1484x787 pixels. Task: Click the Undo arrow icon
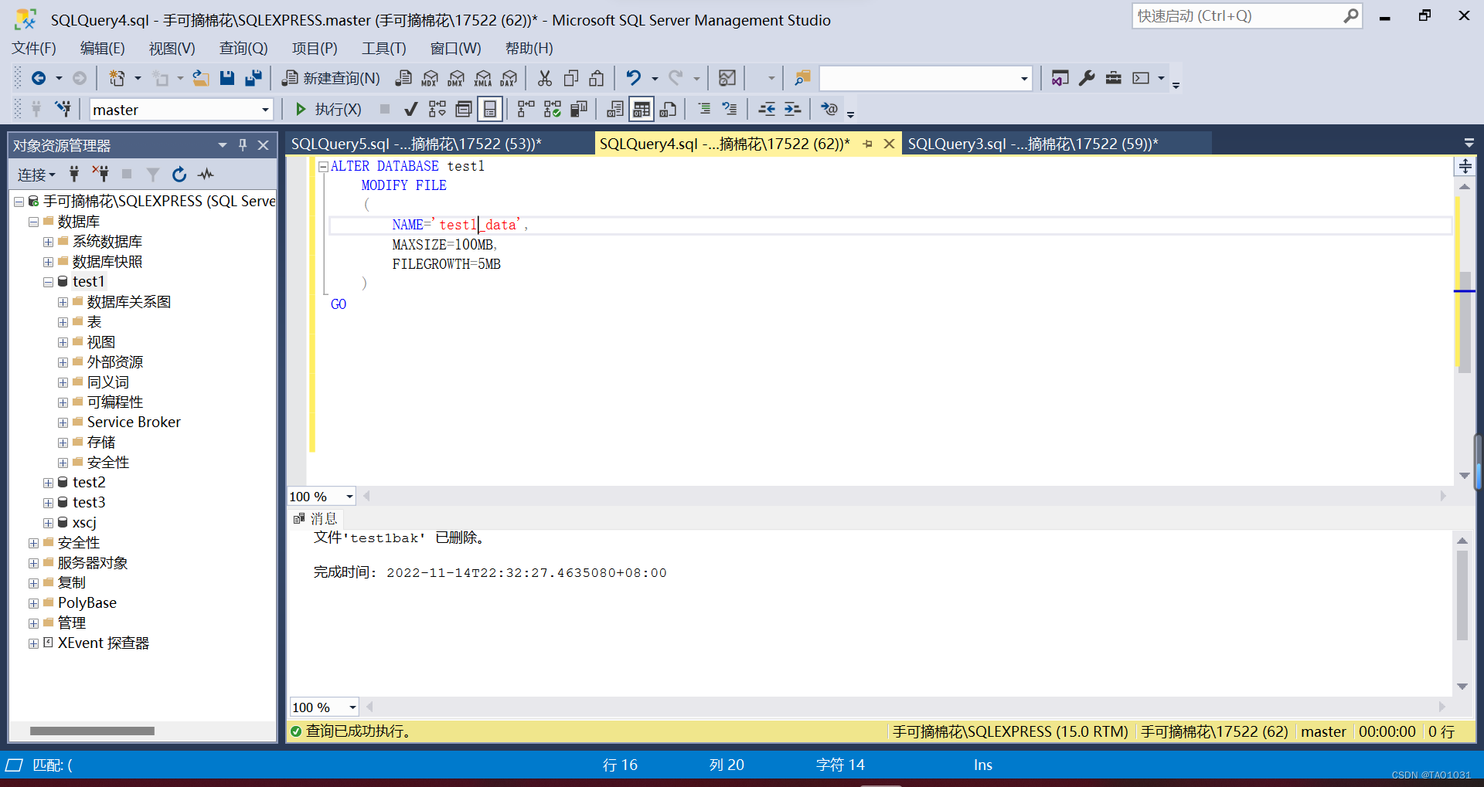[x=633, y=78]
